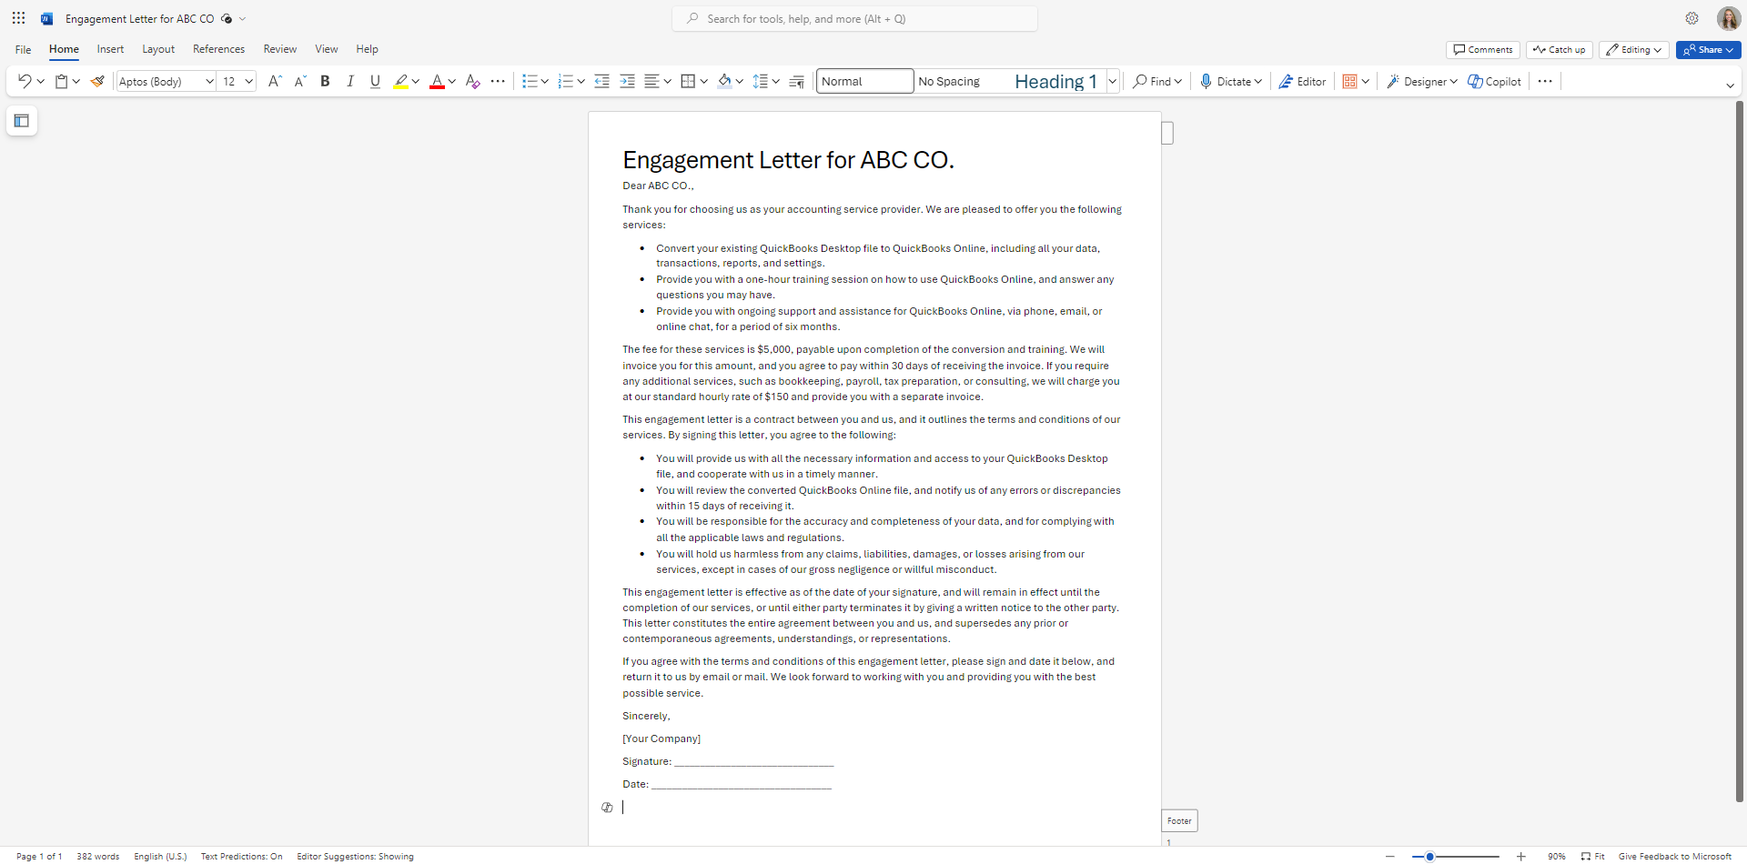Open the Review menu
This screenshot has width=1747, height=864.
[279, 49]
